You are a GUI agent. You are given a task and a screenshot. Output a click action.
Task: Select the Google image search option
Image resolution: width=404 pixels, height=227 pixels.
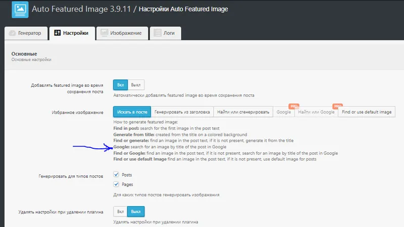tap(284, 112)
